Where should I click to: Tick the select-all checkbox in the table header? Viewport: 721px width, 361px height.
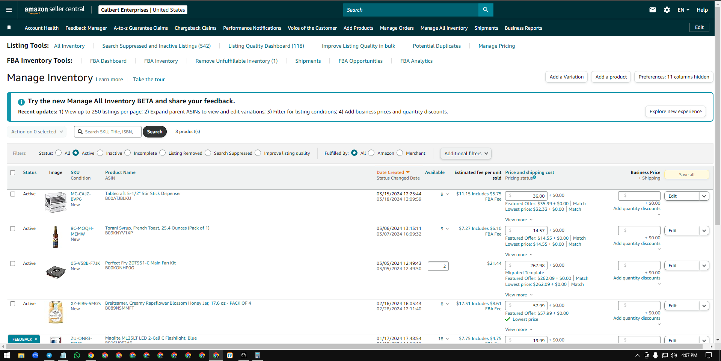(x=13, y=173)
